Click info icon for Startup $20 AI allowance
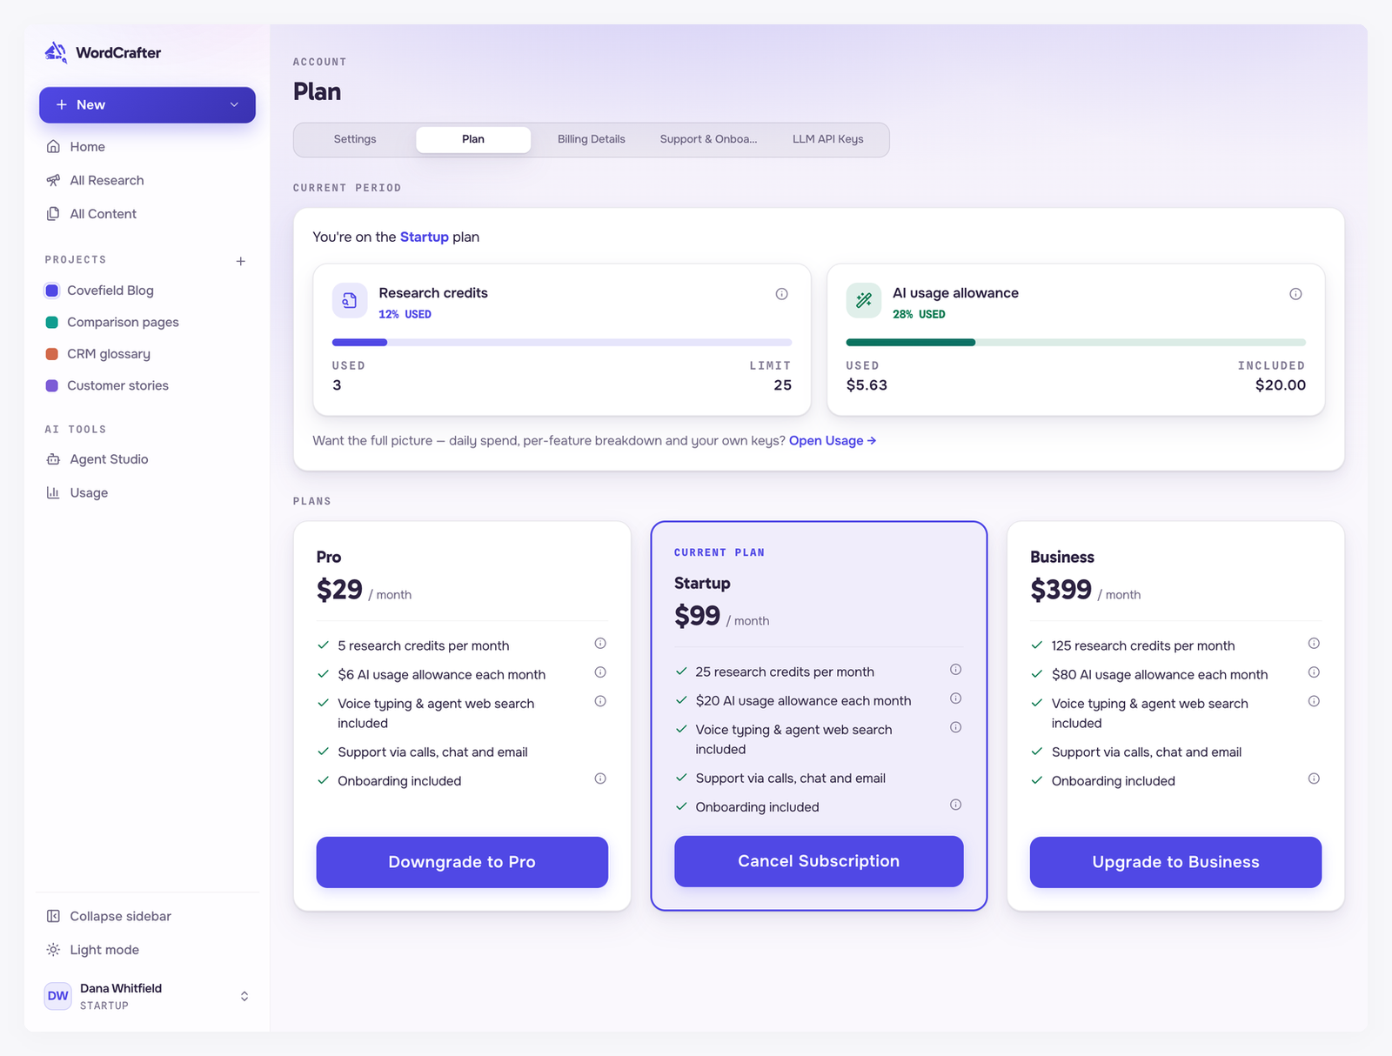Image resolution: width=1392 pixels, height=1056 pixels. coord(955,698)
